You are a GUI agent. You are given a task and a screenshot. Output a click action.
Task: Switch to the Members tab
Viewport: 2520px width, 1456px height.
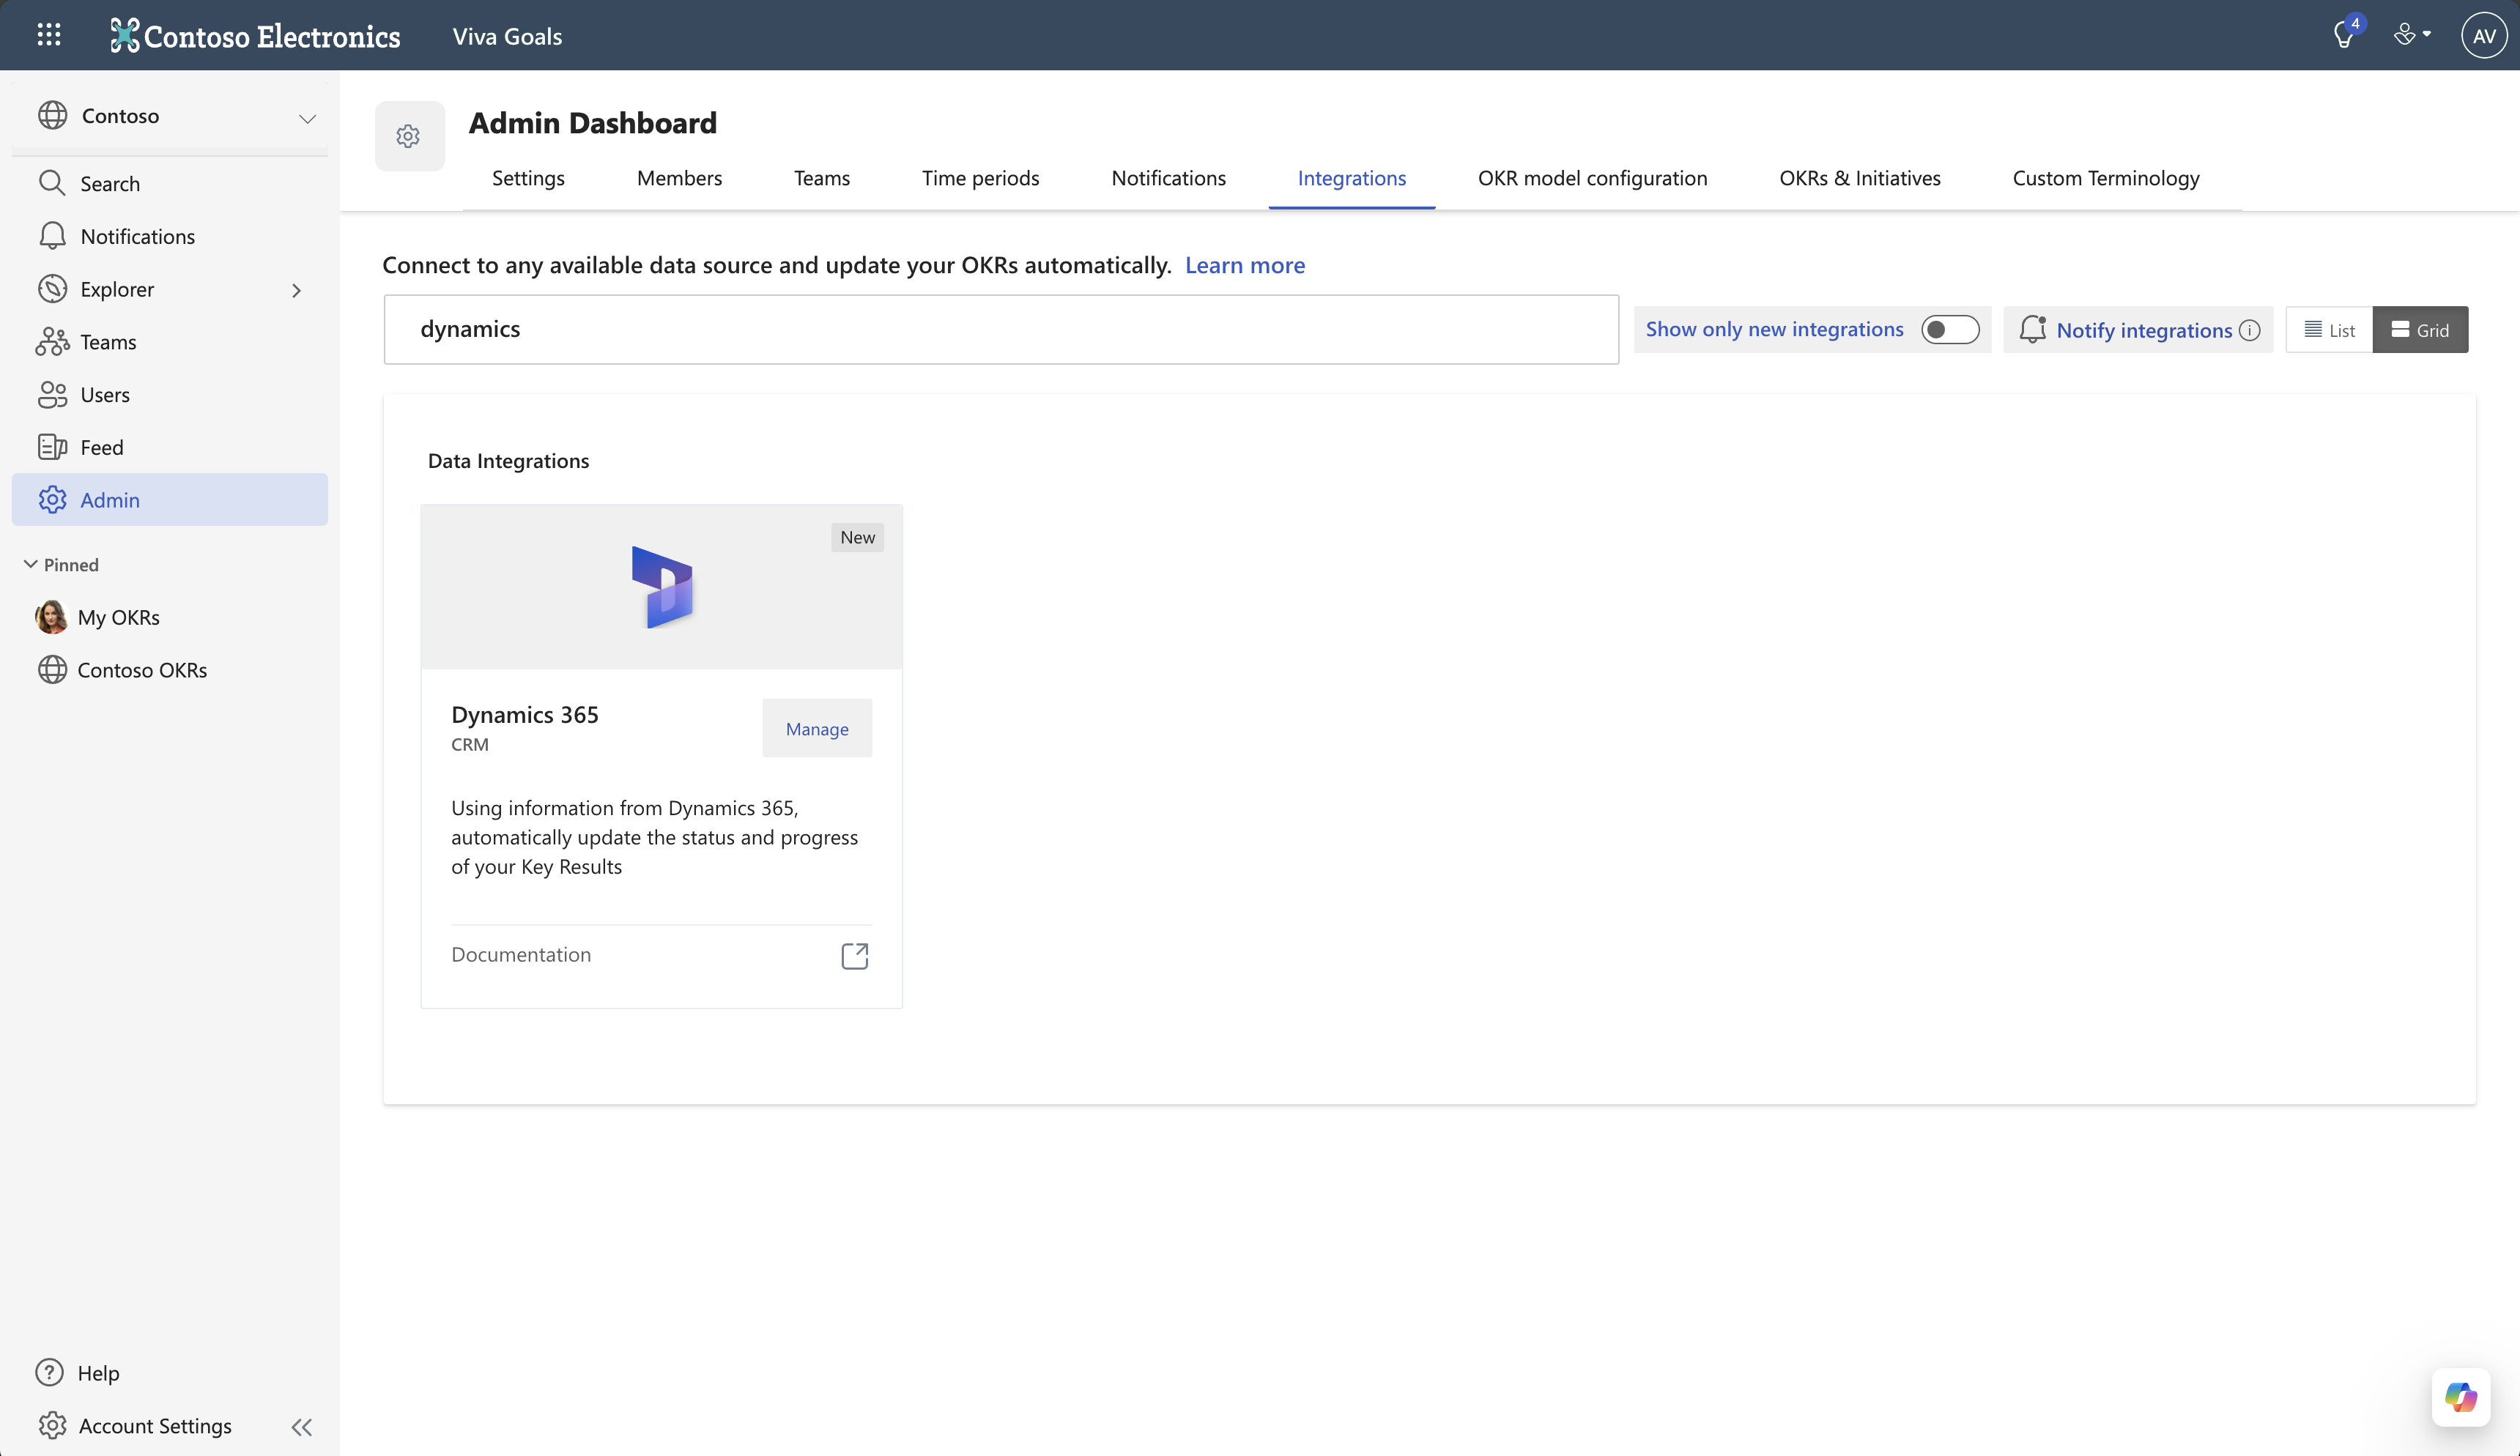[x=679, y=178]
